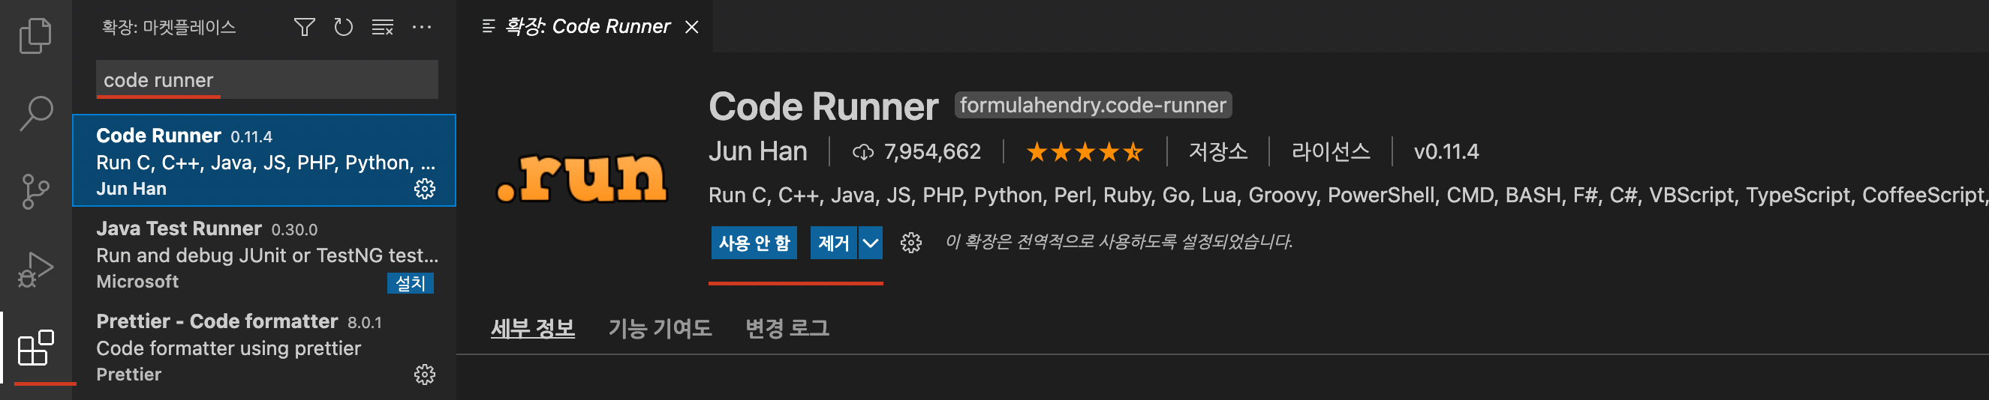Click publisher name Jun Han in details
The height and width of the screenshot is (400, 1989).
click(x=757, y=152)
